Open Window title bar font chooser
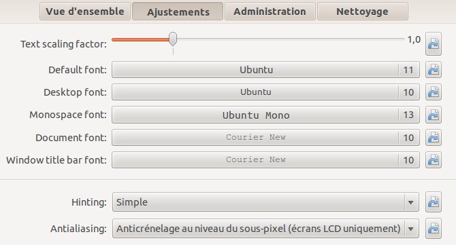456x245 pixels. point(265,159)
